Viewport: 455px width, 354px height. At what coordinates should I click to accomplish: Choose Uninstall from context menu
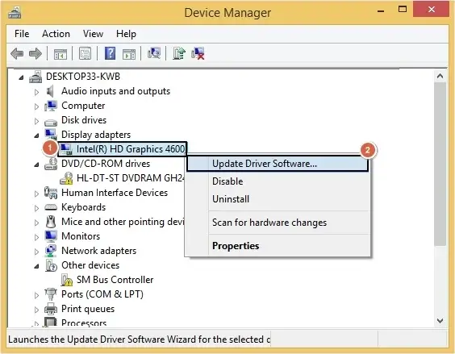[278, 199]
